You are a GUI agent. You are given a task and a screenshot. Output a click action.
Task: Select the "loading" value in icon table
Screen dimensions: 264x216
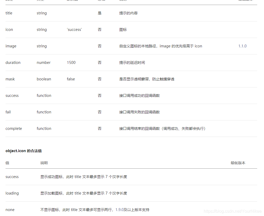(12, 193)
